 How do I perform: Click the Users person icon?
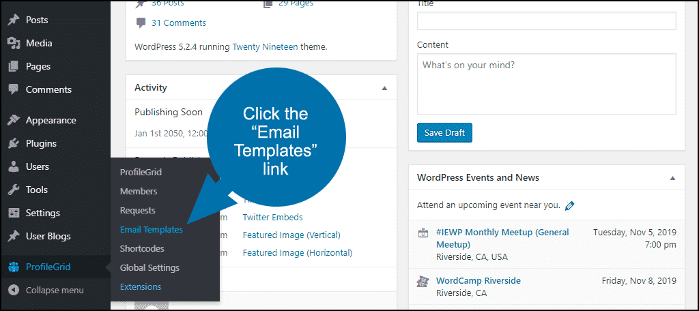pyautogui.click(x=14, y=166)
